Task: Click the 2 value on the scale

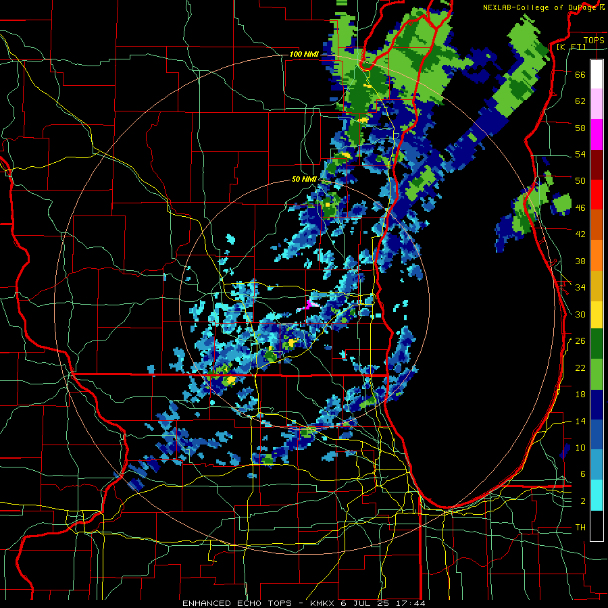Action: click(583, 501)
